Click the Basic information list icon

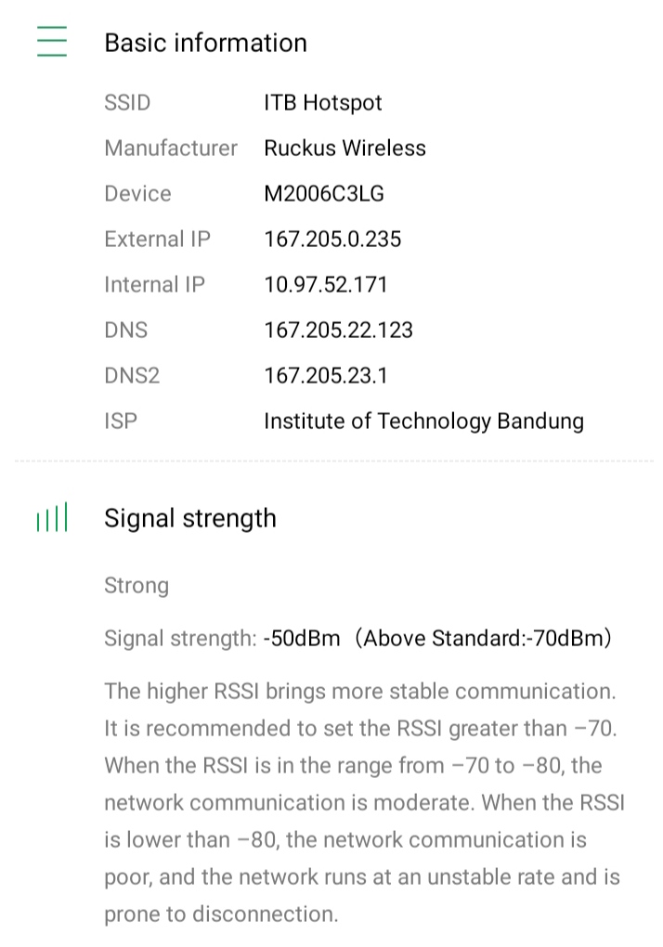52,43
